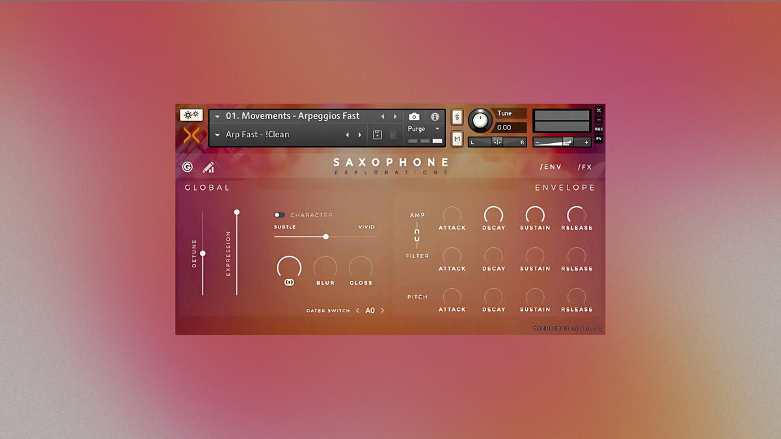This screenshot has width=781, height=439.
Task: Toggle the CHARACTER switch
Action: point(280,215)
